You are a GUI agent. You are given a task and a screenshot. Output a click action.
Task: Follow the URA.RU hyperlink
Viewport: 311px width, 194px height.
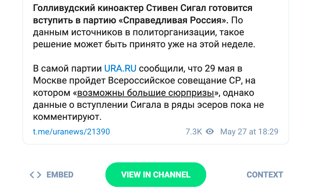click(x=120, y=68)
